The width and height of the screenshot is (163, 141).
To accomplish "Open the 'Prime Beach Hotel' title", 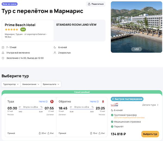I will pos(20,25).
